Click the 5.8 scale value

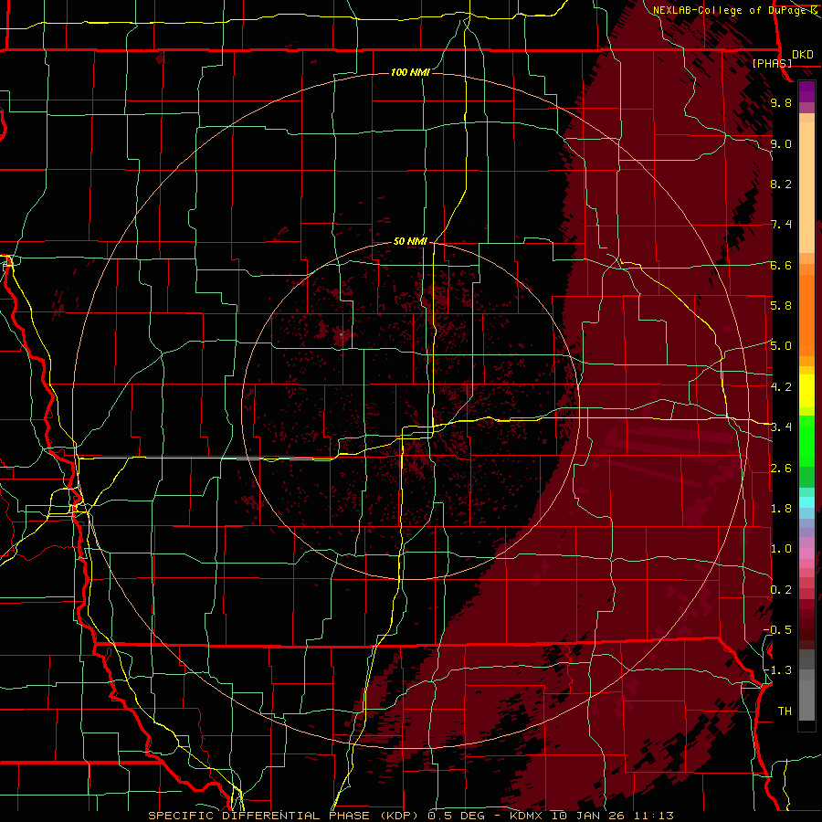coord(781,306)
